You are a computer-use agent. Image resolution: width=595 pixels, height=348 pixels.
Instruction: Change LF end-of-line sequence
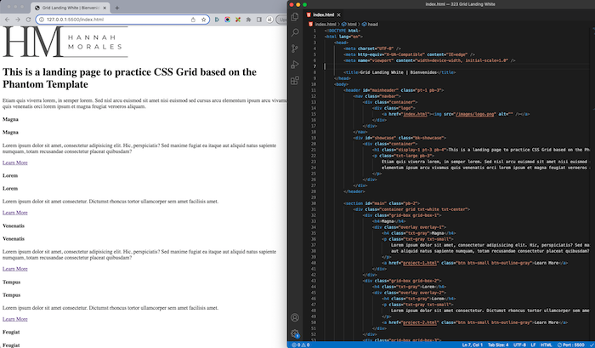533,345
